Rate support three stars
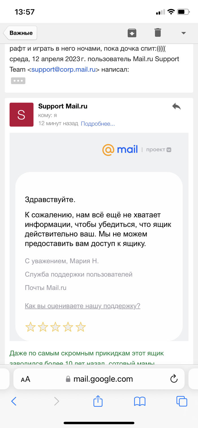Viewport: 198px width, 428px height. [55, 327]
